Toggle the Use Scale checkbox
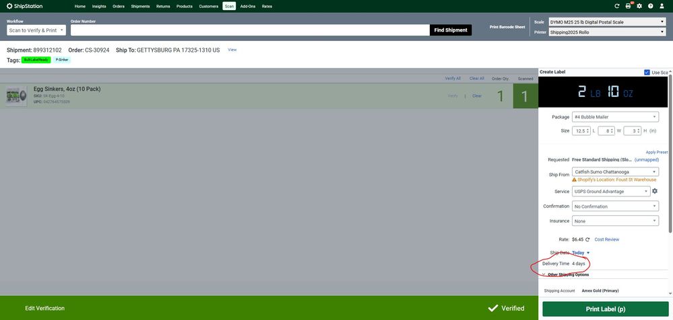673x320 pixels. (647, 72)
